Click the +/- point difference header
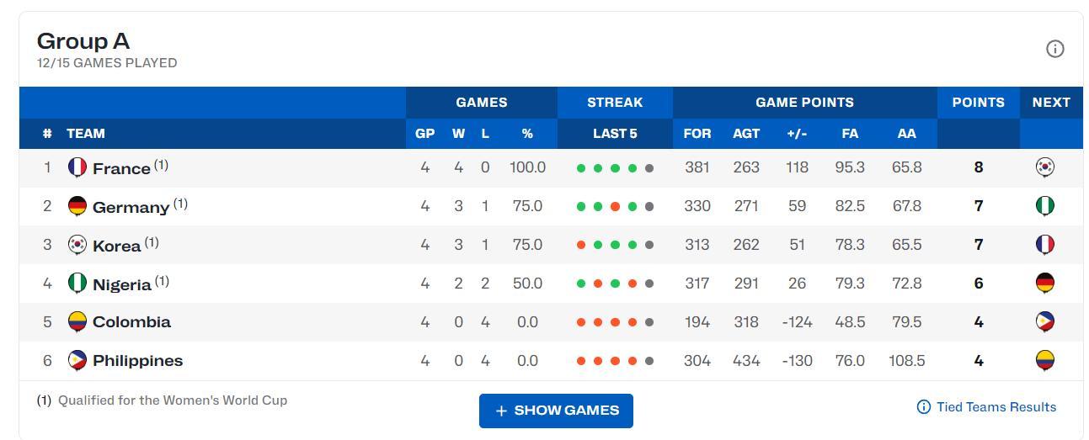This screenshot has width=1089, height=440. pos(797,134)
